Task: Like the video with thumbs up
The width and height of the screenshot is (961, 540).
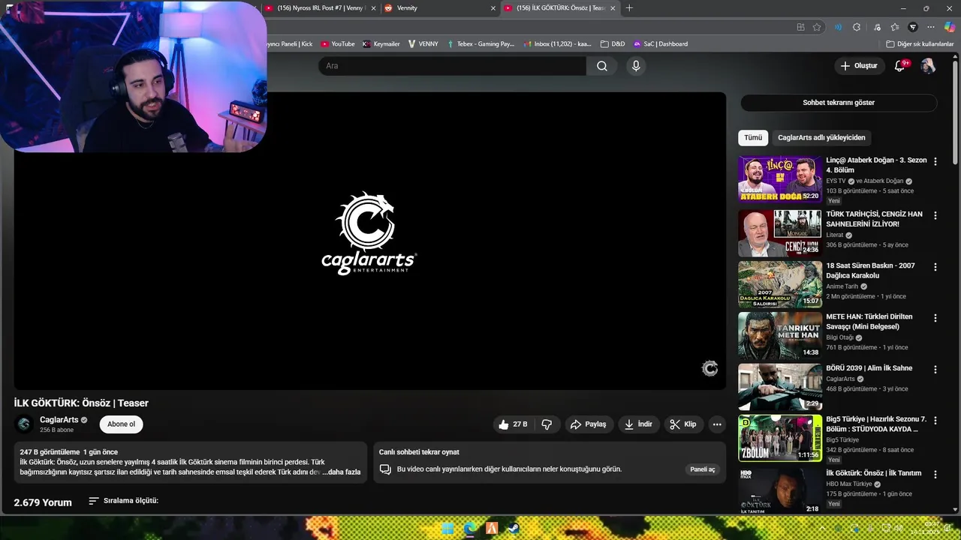Action: tap(512, 424)
